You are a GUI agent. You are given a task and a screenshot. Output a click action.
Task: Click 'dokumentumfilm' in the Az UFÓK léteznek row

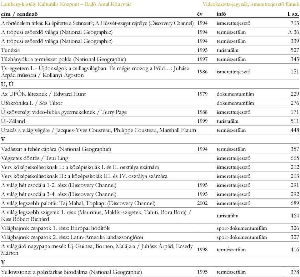pos(235,94)
